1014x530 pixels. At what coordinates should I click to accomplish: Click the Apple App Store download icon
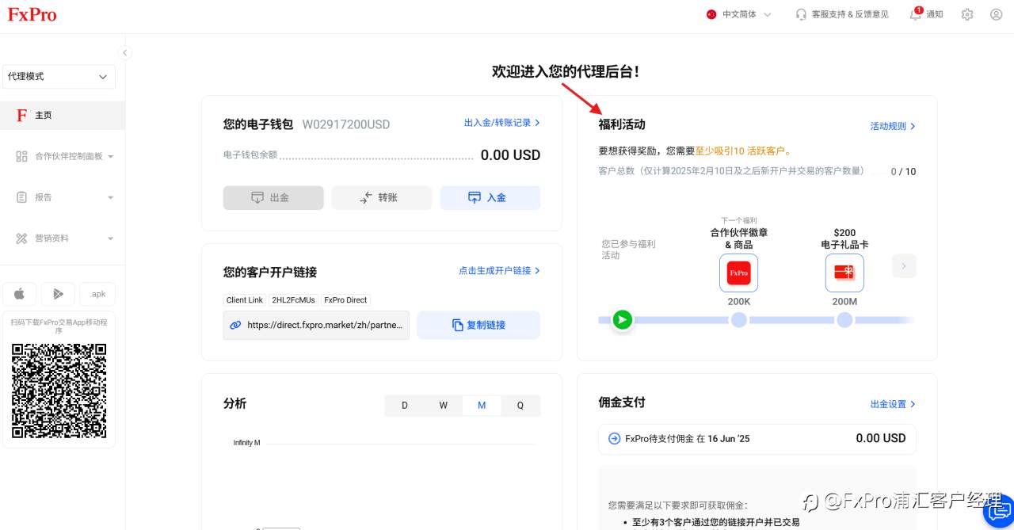19,294
